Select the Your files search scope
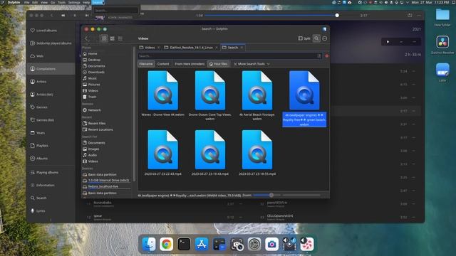Screen dimensions: 456x256 point(219,64)
